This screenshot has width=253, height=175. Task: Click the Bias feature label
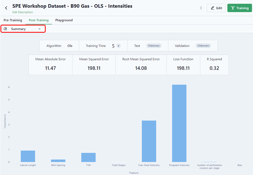(x=240, y=165)
